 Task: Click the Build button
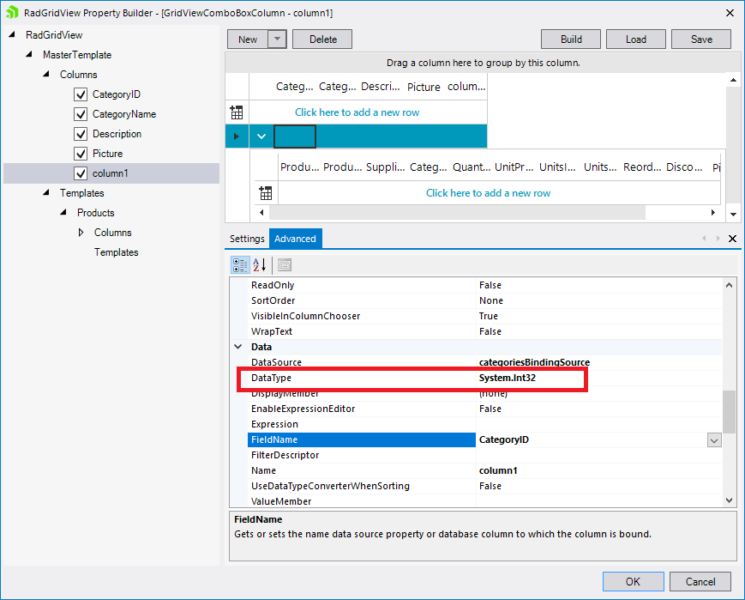(571, 39)
